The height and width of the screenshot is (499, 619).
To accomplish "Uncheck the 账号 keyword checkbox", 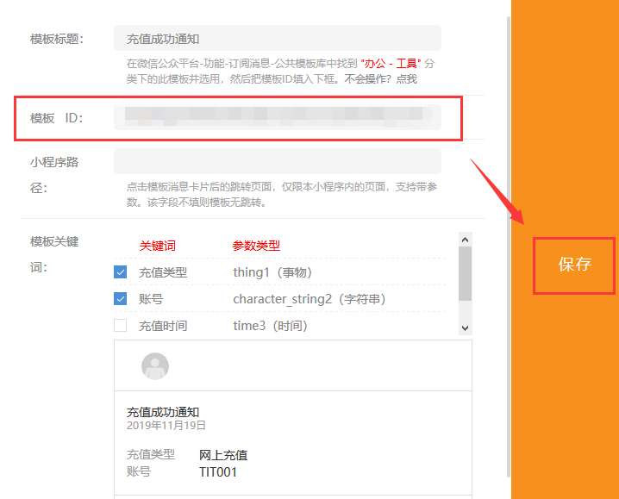I will (121, 299).
